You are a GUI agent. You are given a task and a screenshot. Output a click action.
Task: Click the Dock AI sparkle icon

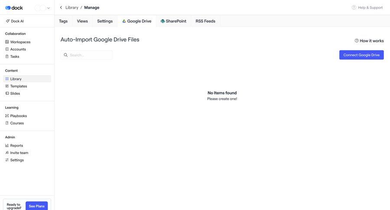point(8,21)
